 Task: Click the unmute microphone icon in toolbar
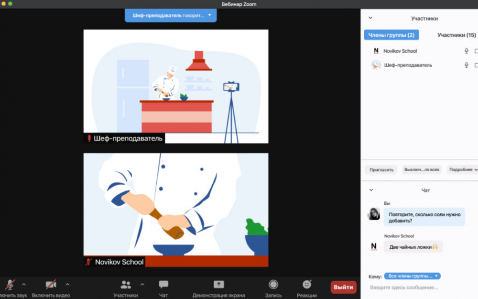pos(10,285)
